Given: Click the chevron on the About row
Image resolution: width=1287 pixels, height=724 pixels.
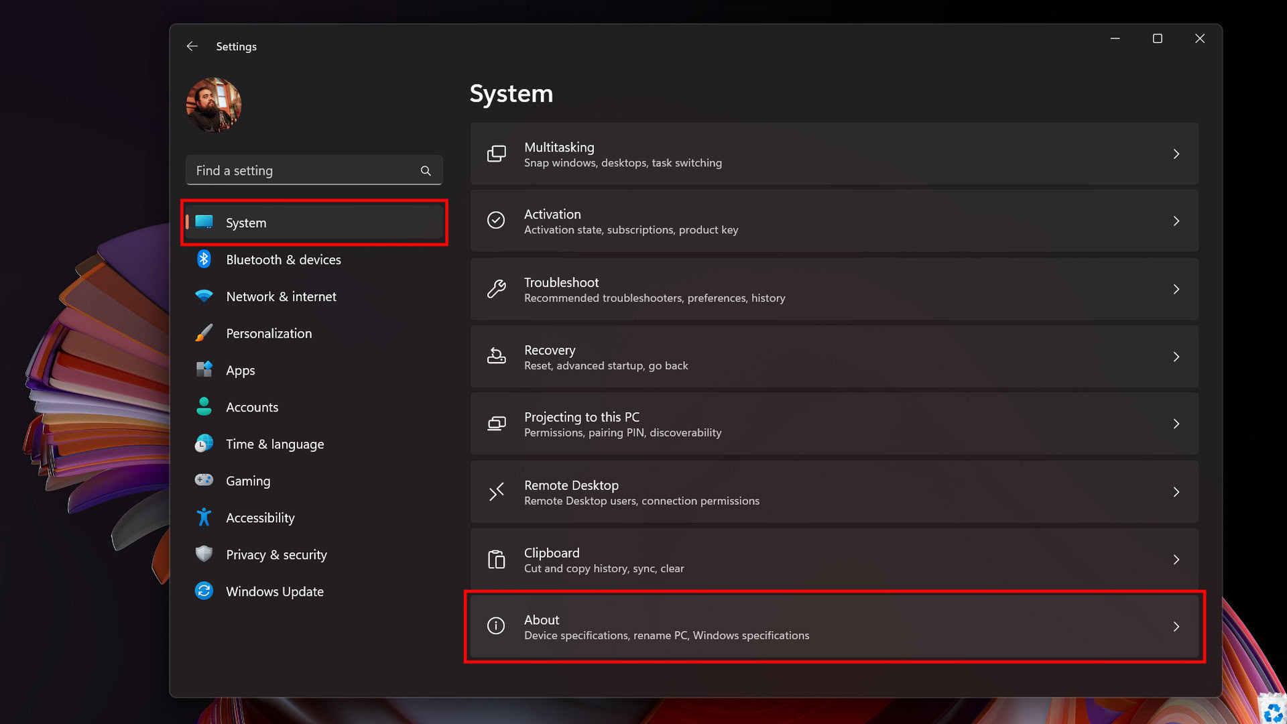Looking at the screenshot, I should [1176, 627].
